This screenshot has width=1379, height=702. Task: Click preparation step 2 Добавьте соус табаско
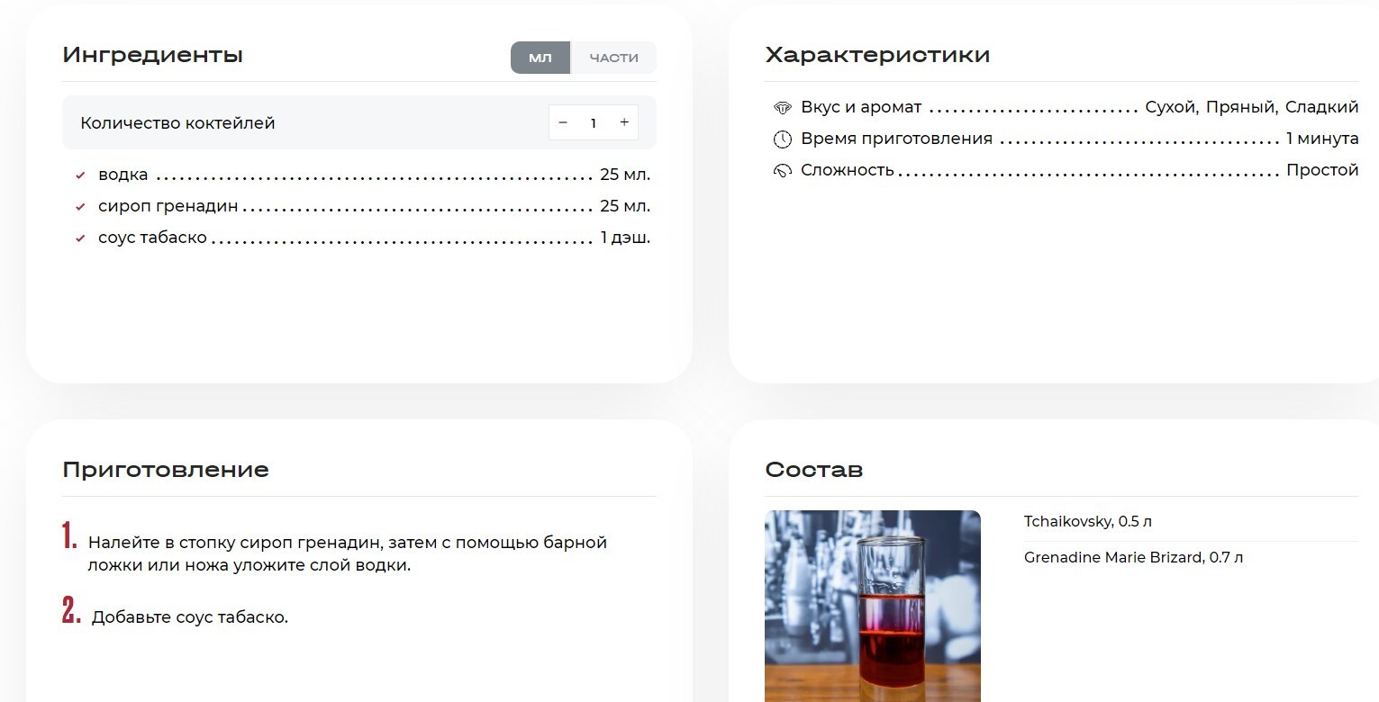point(189,617)
